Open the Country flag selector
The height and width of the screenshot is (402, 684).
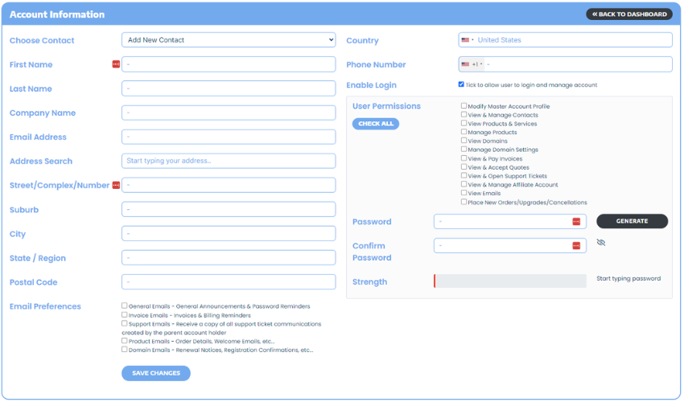(x=468, y=40)
